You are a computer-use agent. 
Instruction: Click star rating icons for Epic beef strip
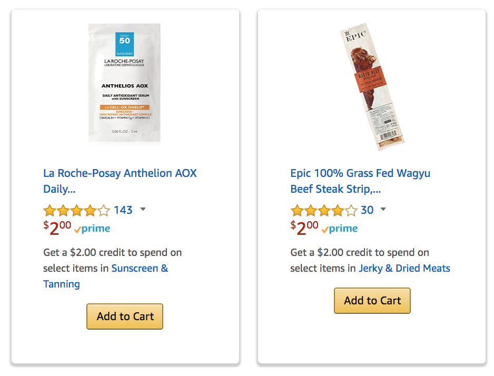(324, 210)
